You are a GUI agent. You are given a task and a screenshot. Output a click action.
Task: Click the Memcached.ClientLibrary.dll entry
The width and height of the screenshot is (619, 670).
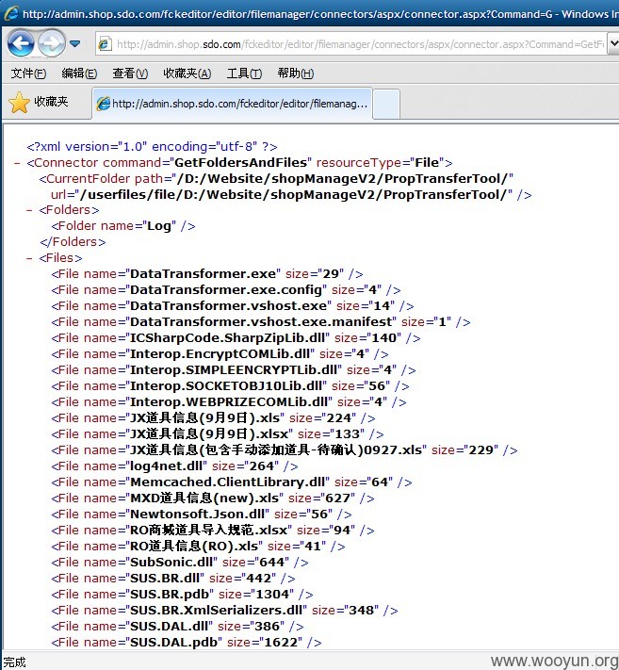click(x=232, y=482)
